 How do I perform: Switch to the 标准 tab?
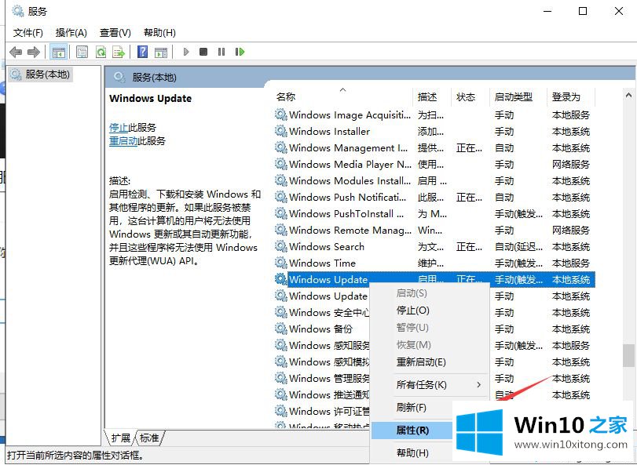[149, 438]
